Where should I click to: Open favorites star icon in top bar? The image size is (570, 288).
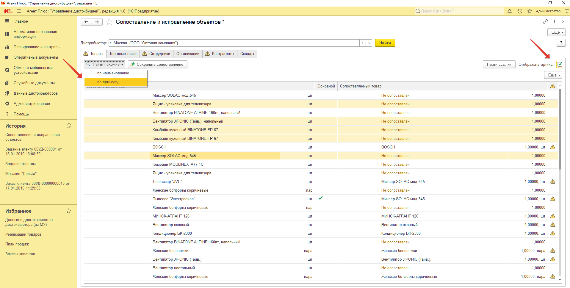point(530,11)
